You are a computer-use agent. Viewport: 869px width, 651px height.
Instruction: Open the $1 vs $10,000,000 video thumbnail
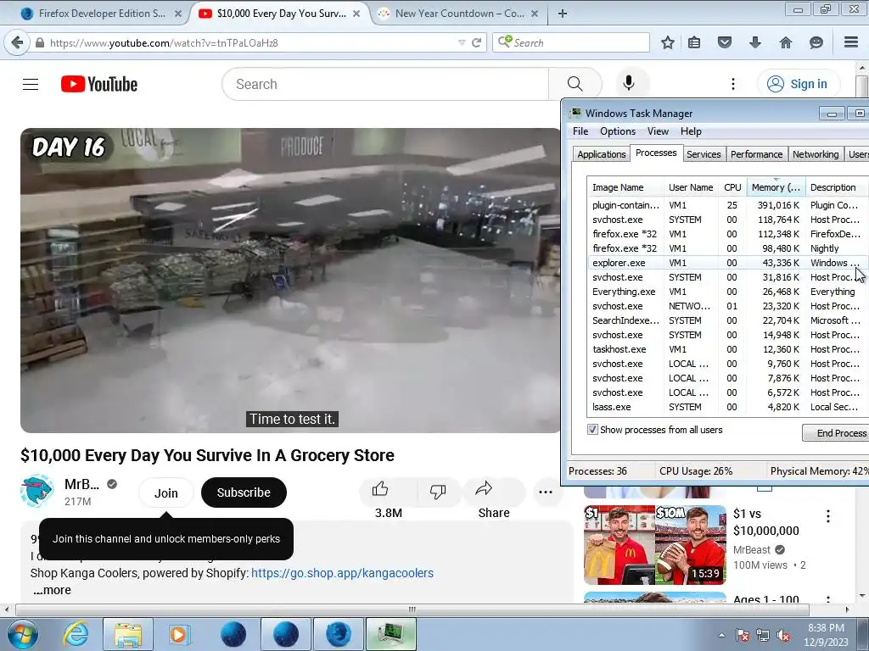(654, 545)
